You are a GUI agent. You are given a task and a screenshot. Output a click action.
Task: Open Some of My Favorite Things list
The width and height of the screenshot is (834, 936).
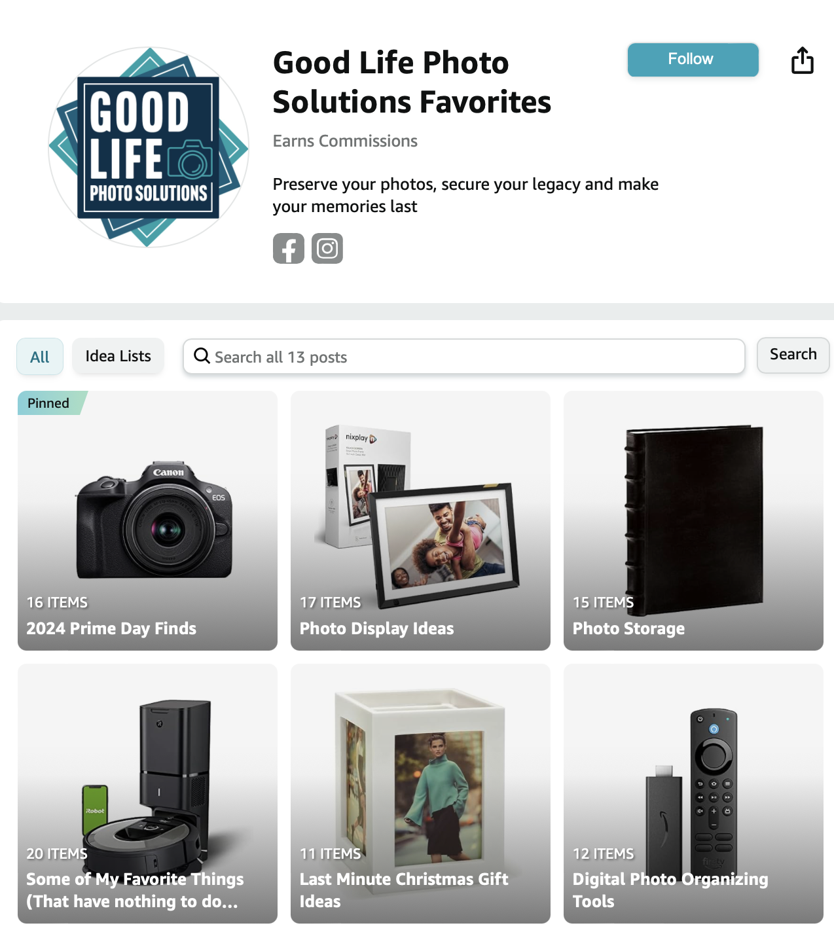click(x=147, y=793)
